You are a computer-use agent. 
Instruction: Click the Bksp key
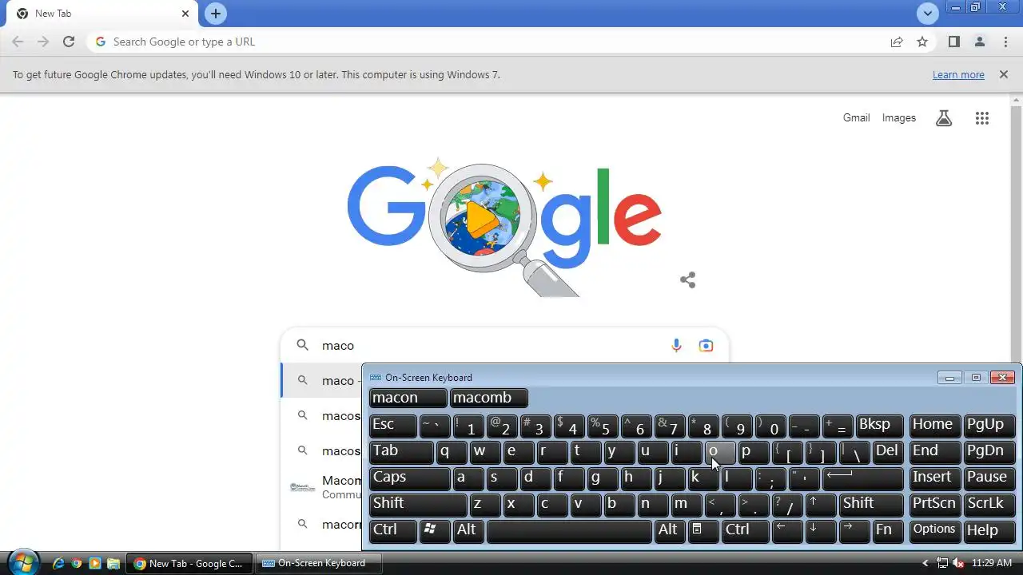coord(879,426)
